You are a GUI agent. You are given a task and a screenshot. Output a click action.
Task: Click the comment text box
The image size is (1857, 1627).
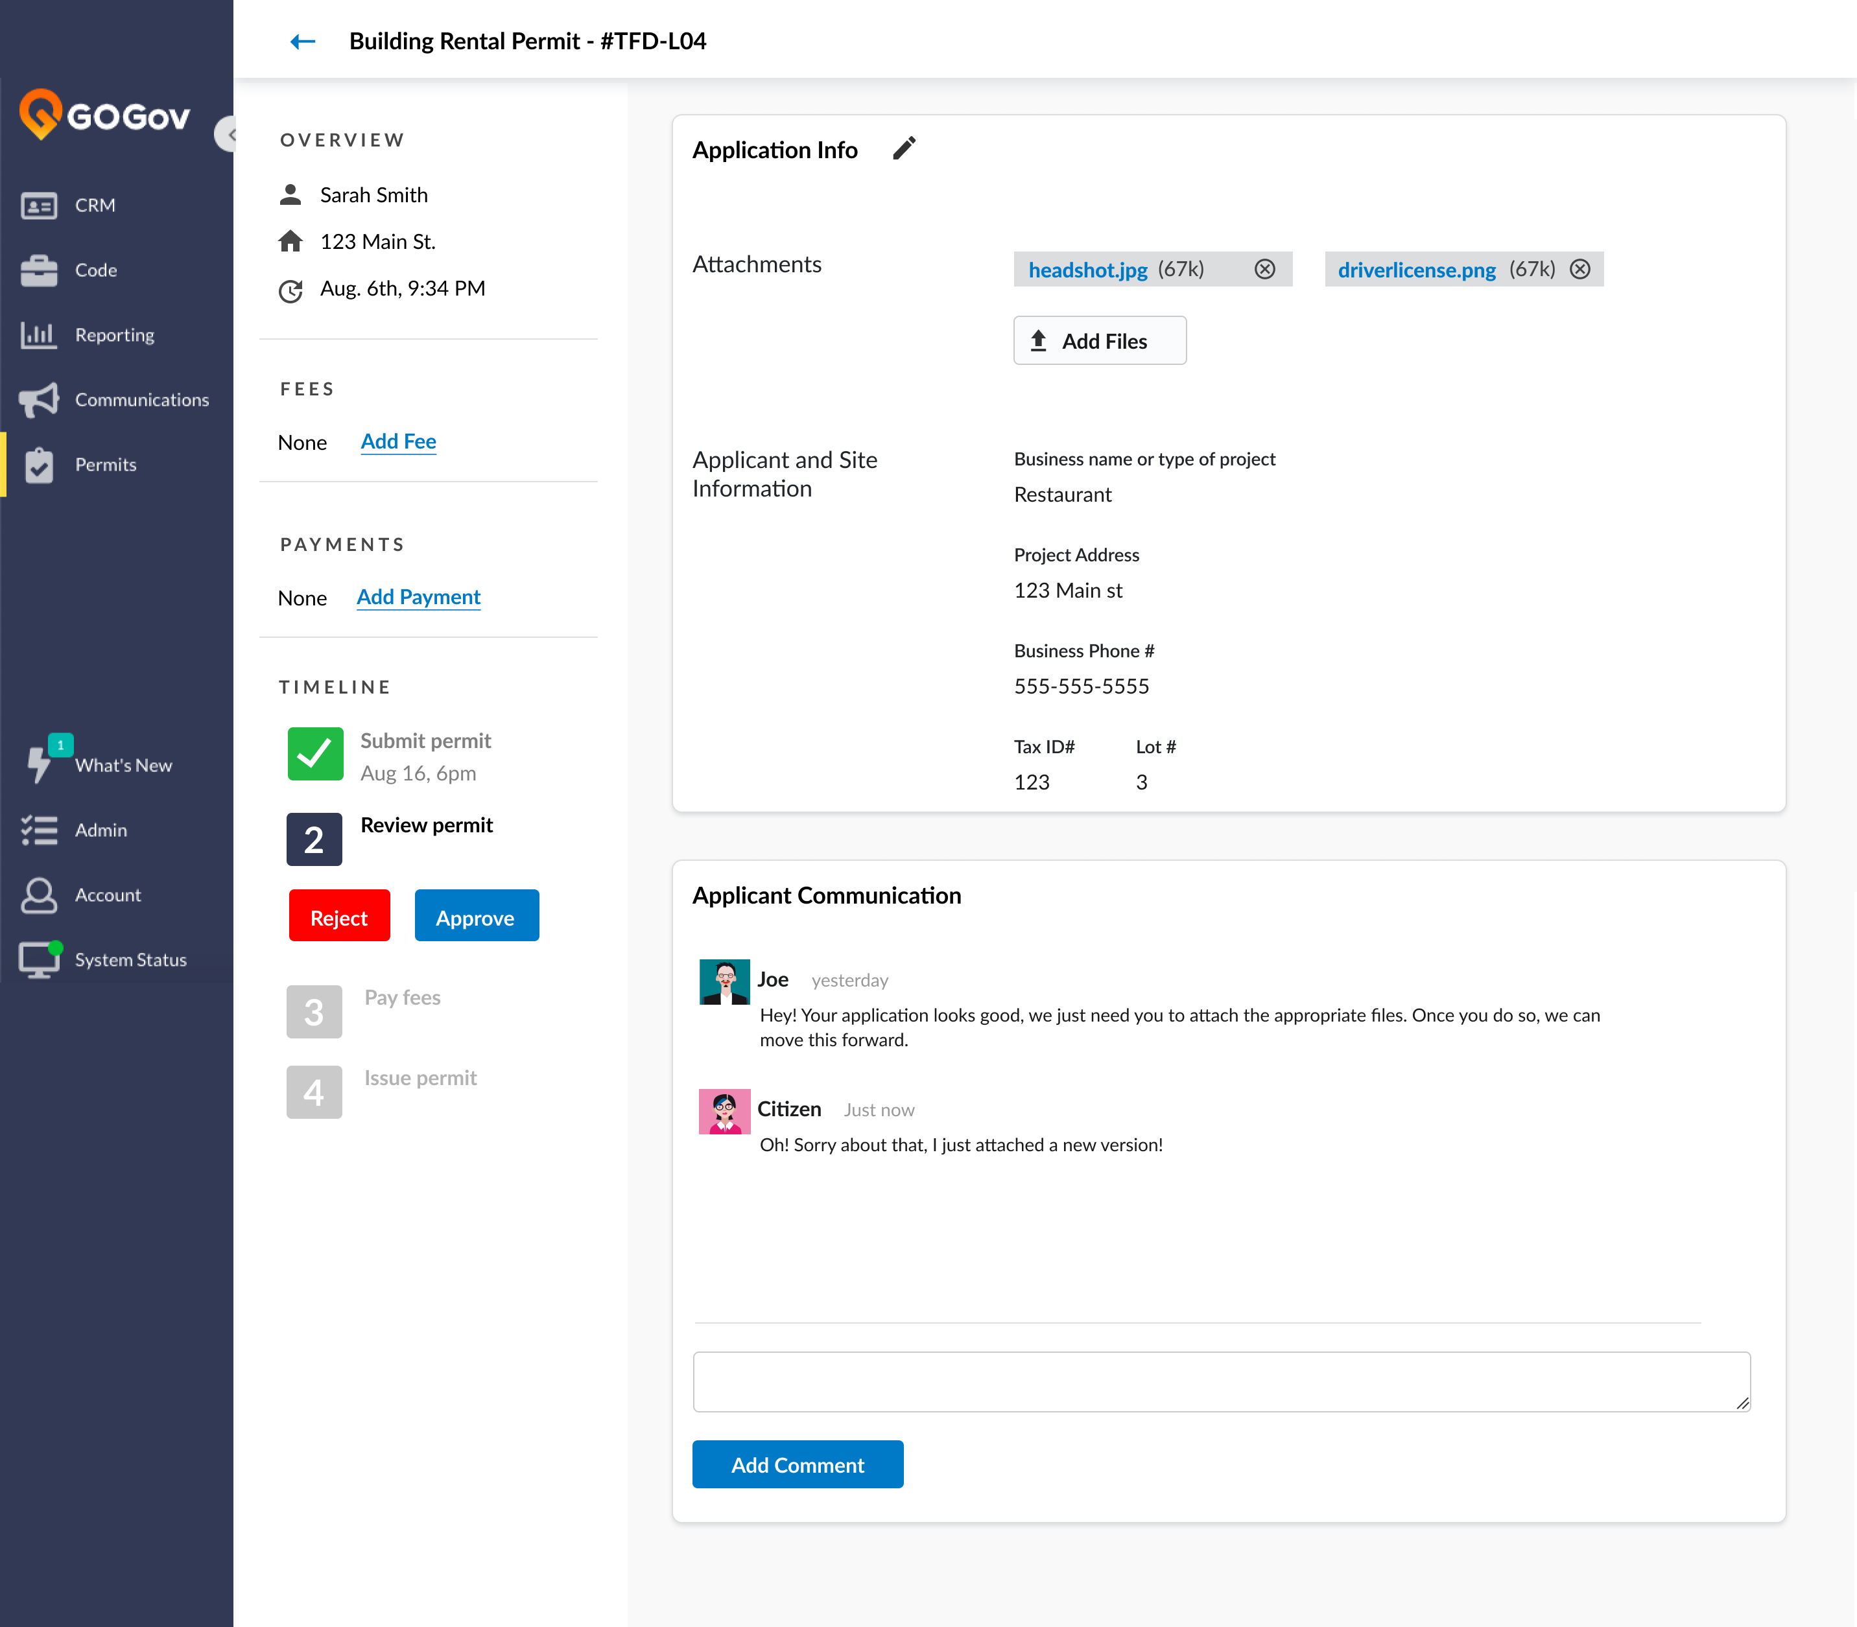1220,1381
